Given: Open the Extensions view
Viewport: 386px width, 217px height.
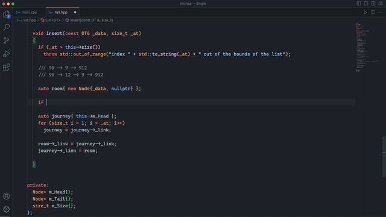Looking at the screenshot, I should coord(7,67).
